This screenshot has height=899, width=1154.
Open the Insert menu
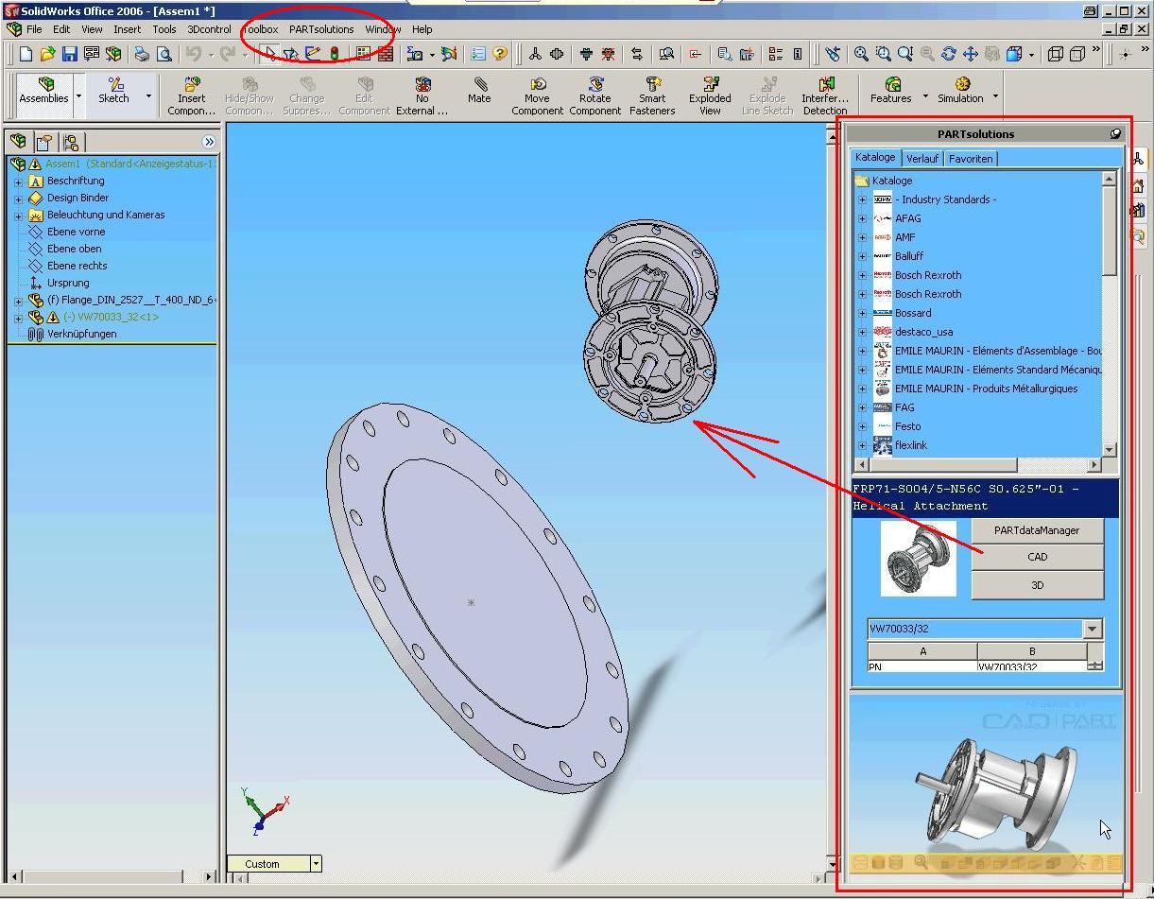pos(128,29)
